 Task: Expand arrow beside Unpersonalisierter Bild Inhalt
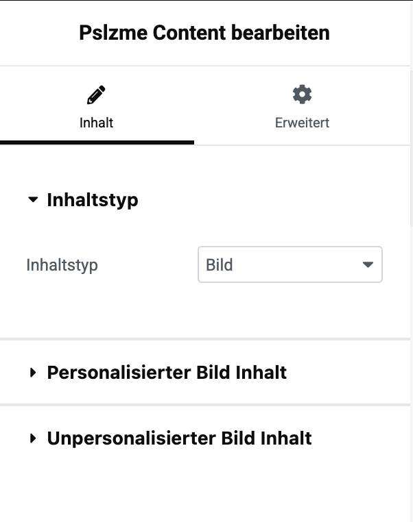point(33,438)
